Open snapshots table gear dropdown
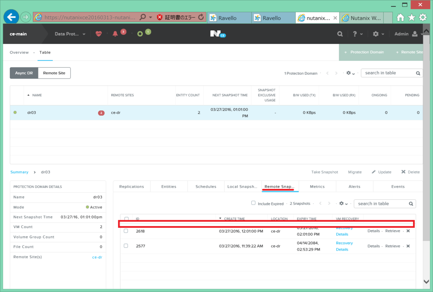The height and width of the screenshot is (292, 433). (x=343, y=203)
